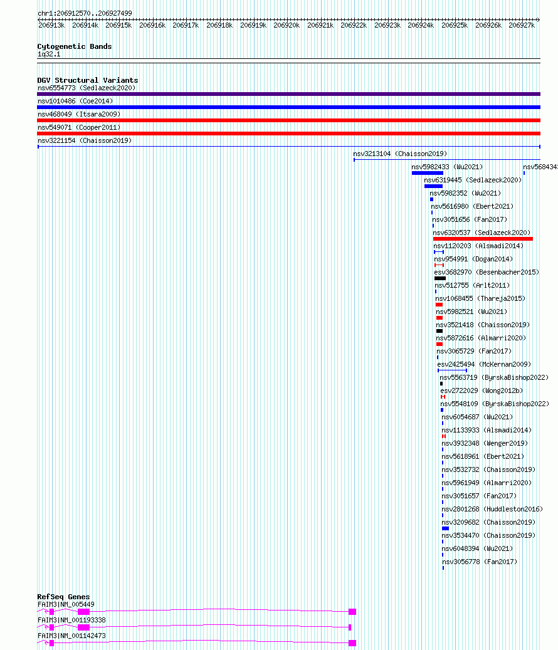Select esv2722029 (Wong2012b) label
The width and height of the screenshot is (558, 650).
tap(482, 391)
